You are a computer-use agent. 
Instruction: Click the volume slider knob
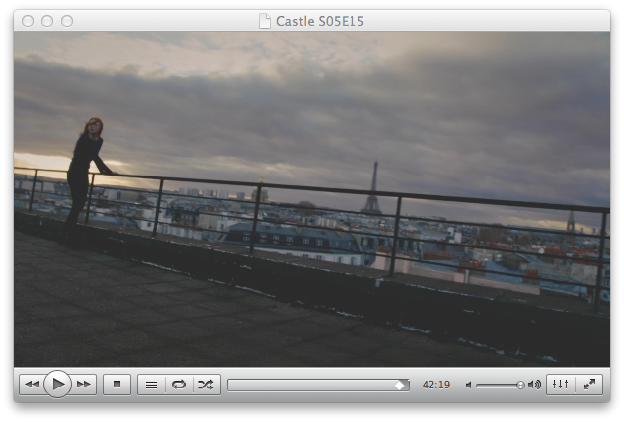[x=520, y=385]
